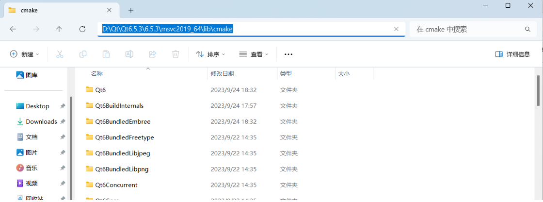
Task: Select the Qt6Concurrent folder
Action: (x=116, y=185)
